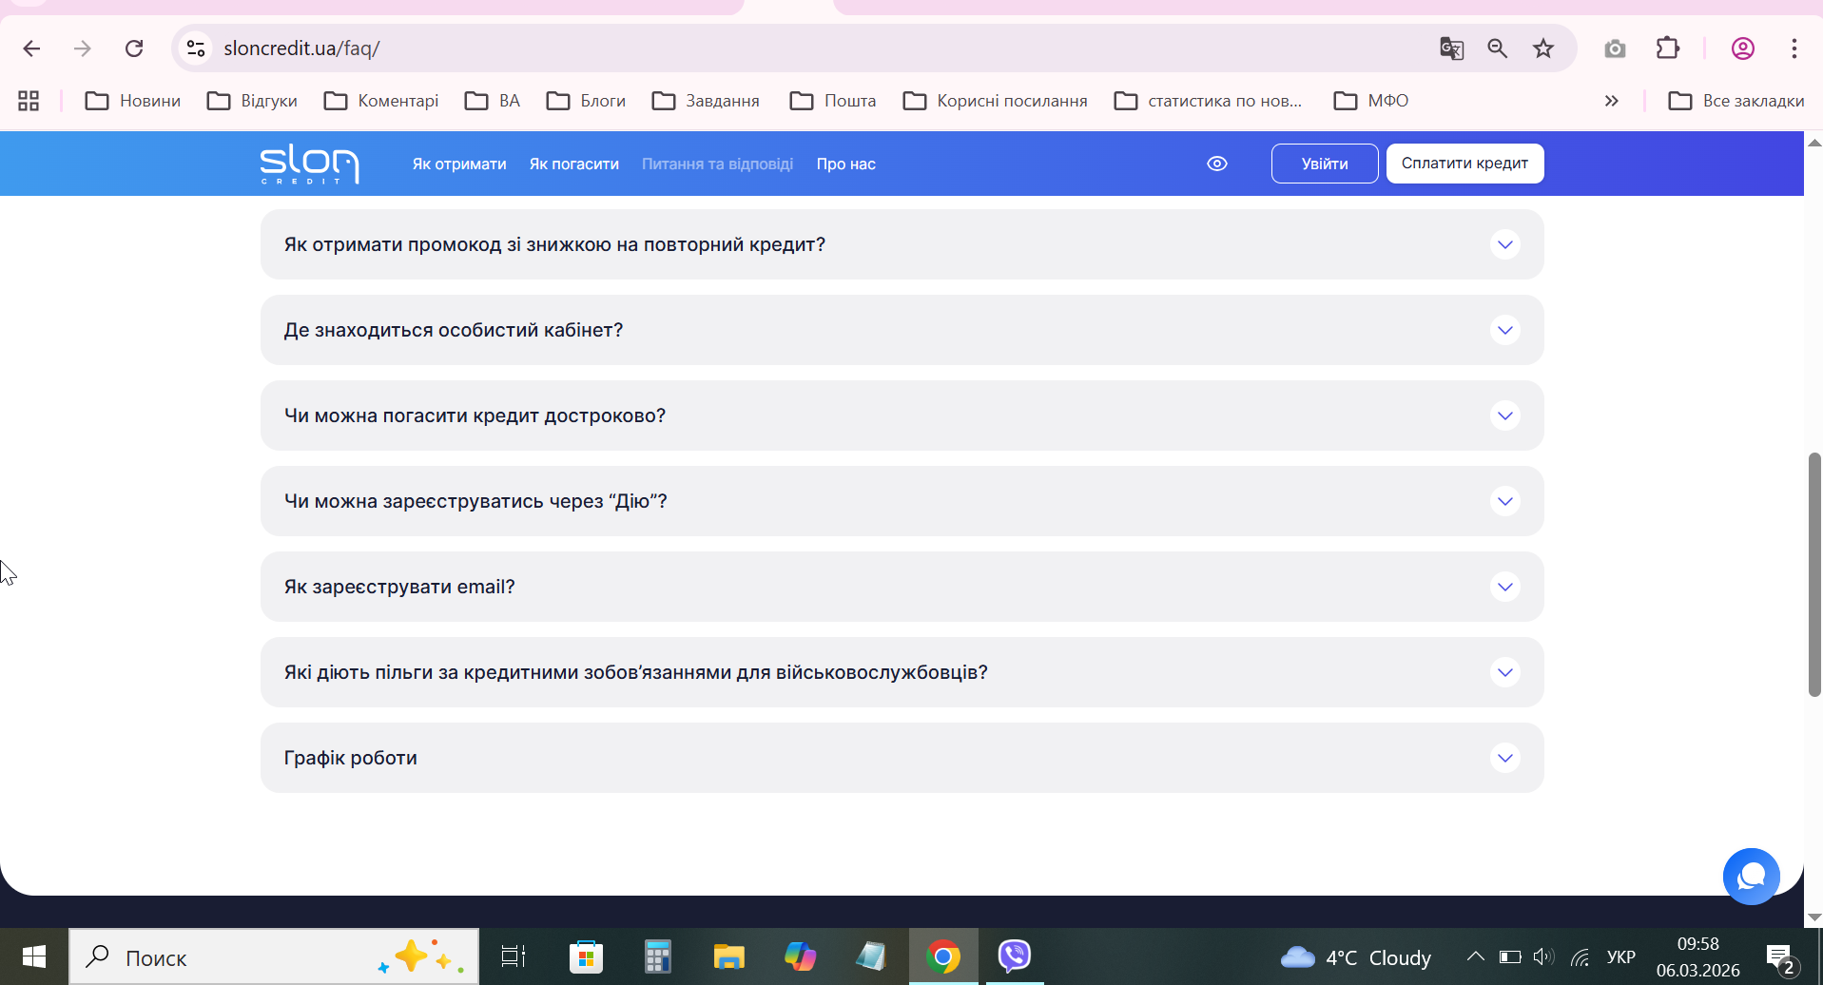Open the 'Корисні посилання' bookmarks folder
The image size is (1823, 985).
995,101
